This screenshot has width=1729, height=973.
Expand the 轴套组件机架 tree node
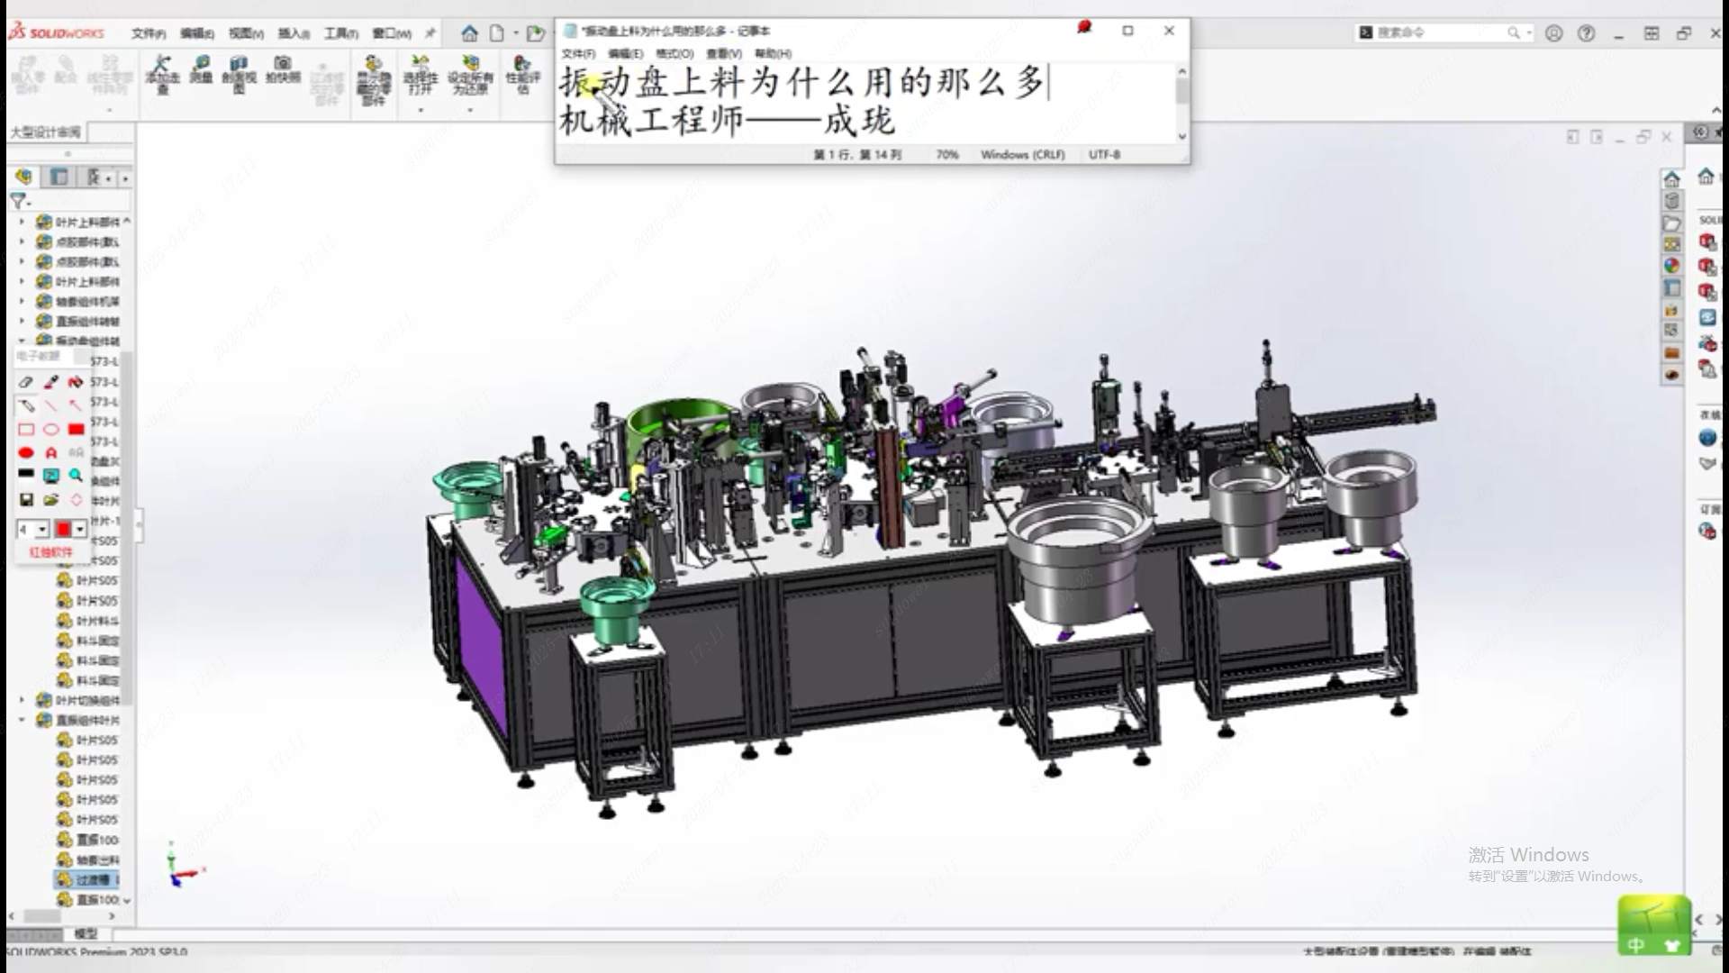[23, 301]
